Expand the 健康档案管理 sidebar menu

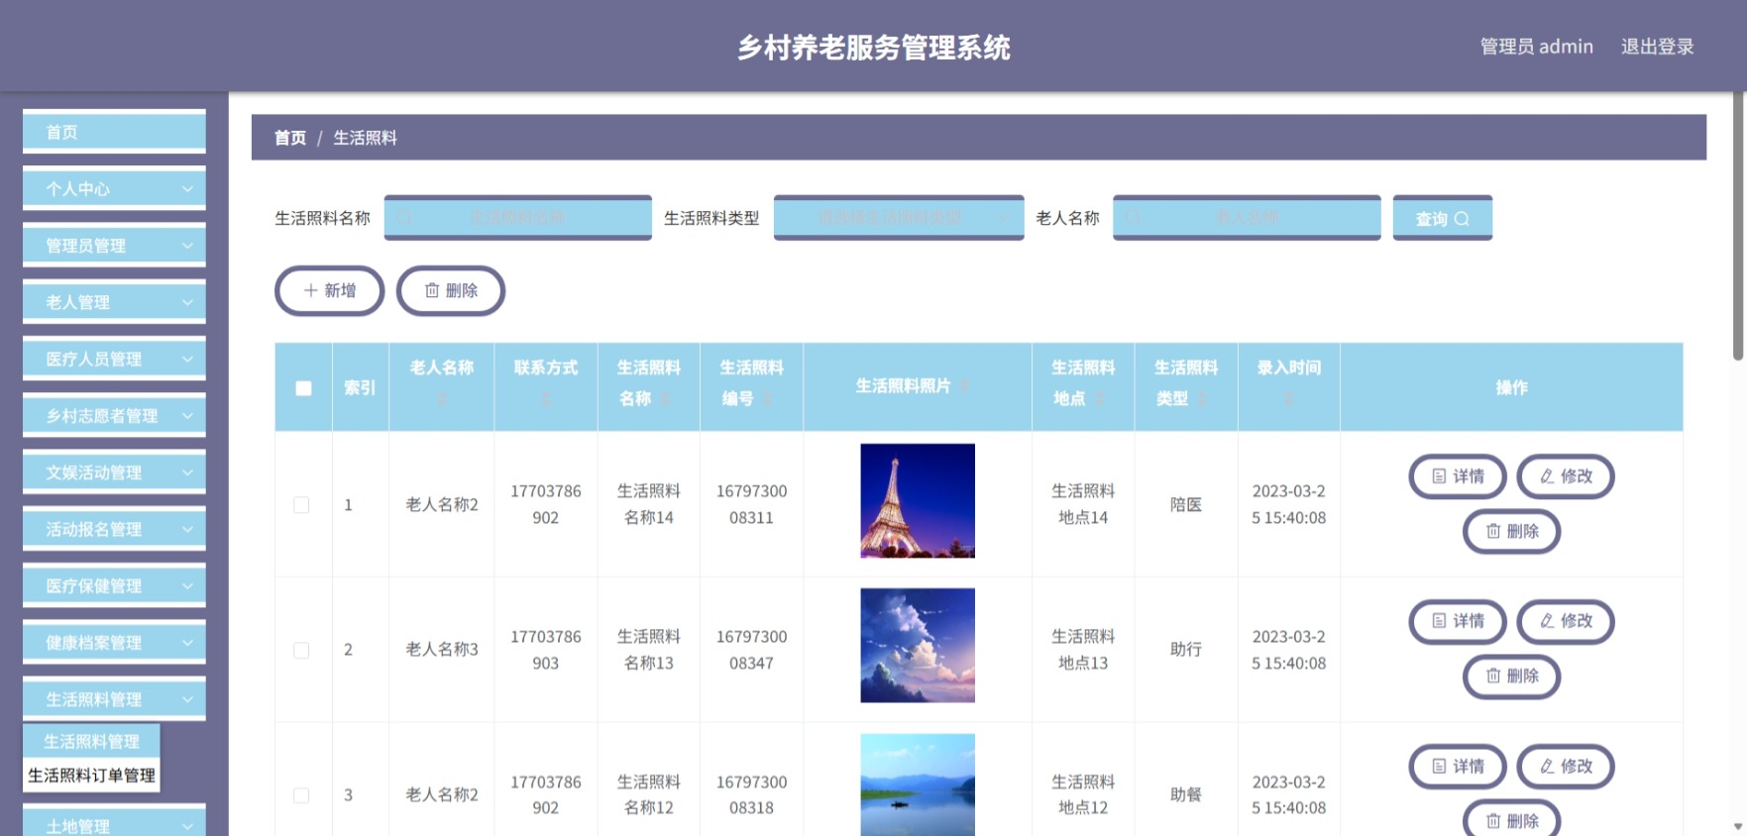(x=114, y=642)
